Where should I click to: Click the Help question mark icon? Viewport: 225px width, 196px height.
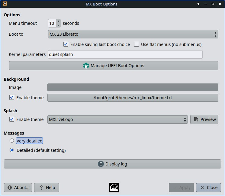pos(41,188)
